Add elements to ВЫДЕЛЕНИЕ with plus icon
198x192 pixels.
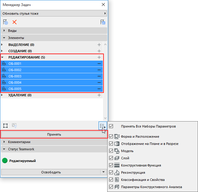99,45
